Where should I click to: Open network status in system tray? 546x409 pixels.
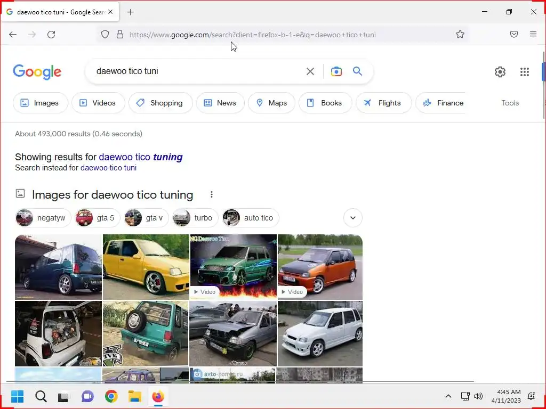point(465,396)
